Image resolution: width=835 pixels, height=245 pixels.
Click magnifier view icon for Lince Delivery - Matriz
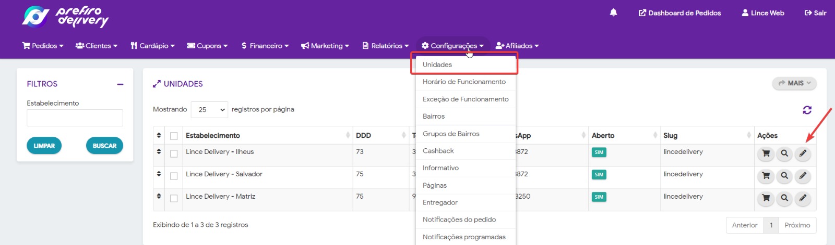tap(784, 198)
